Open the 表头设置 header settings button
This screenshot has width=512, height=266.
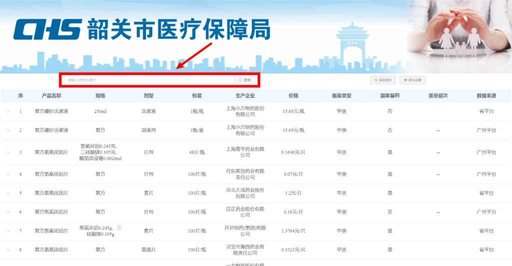pyautogui.click(x=412, y=80)
